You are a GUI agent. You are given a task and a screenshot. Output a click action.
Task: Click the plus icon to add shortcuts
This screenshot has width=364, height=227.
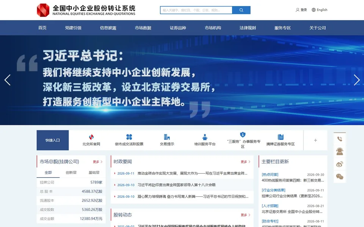(x=315, y=140)
